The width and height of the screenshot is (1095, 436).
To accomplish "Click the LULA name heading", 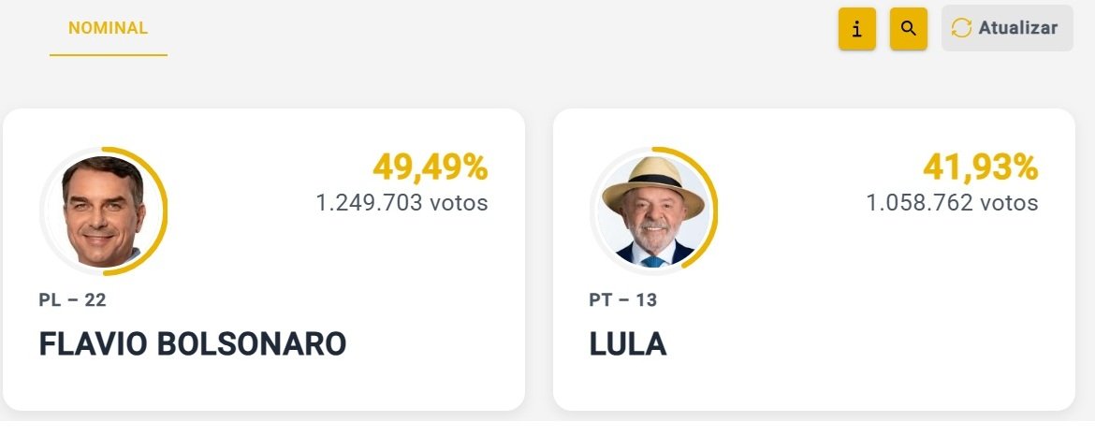I will 628,344.
